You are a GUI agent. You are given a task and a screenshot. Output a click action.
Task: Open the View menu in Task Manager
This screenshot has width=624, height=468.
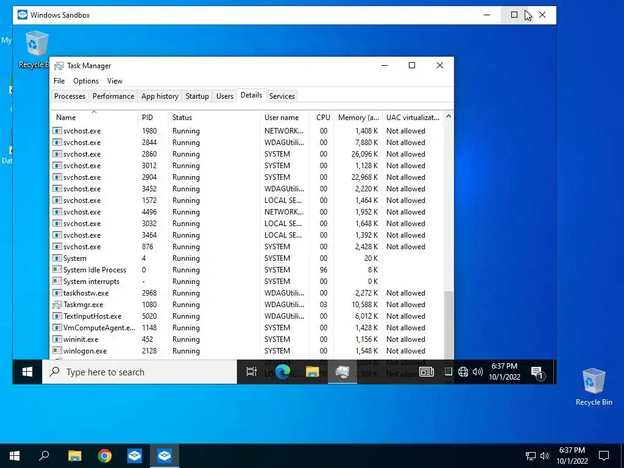pyautogui.click(x=115, y=81)
